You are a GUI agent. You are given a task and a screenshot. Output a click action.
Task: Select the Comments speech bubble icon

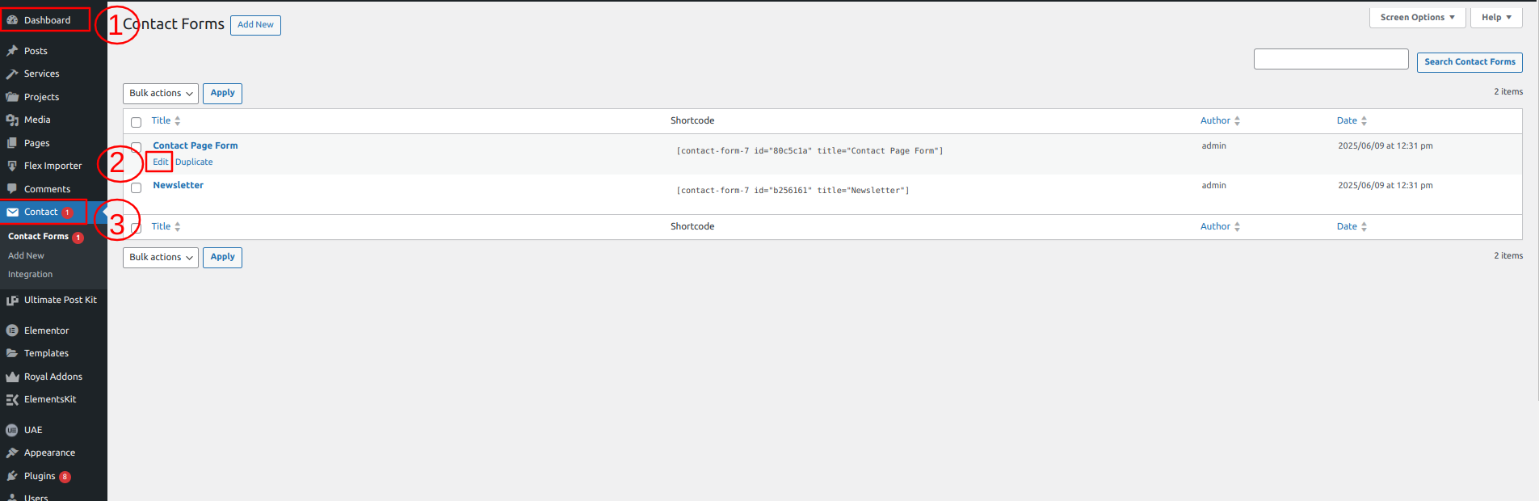12,189
